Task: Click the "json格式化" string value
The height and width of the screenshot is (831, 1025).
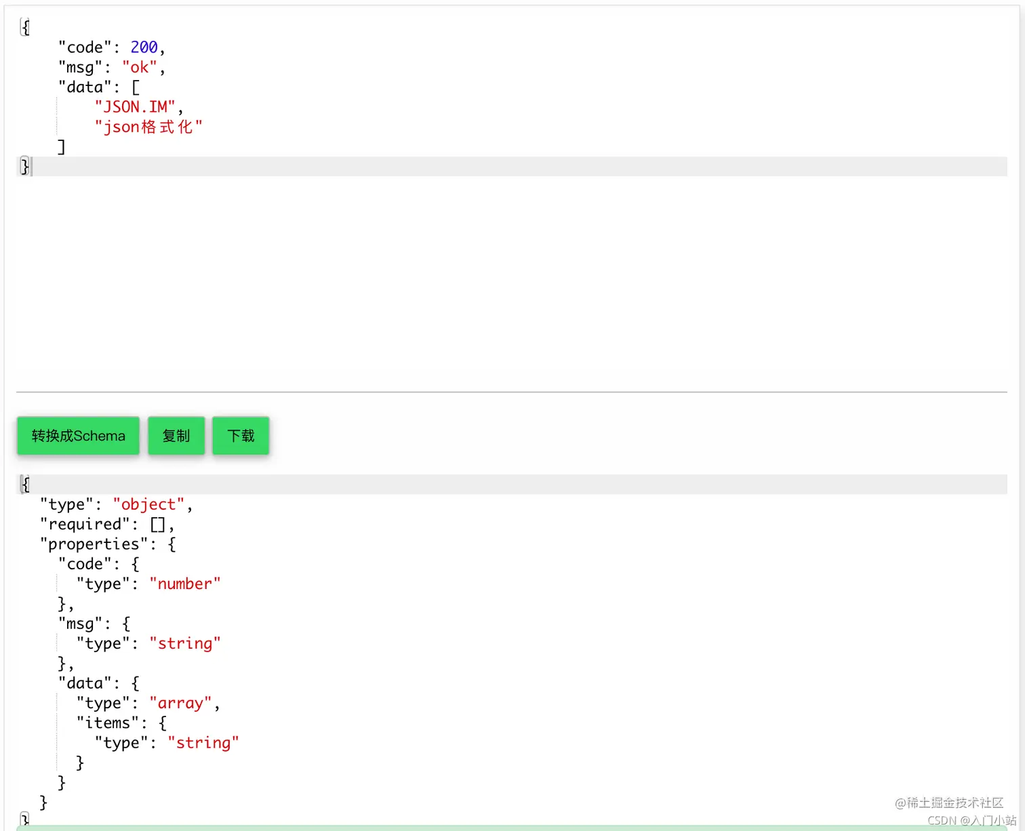Action: 148,127
